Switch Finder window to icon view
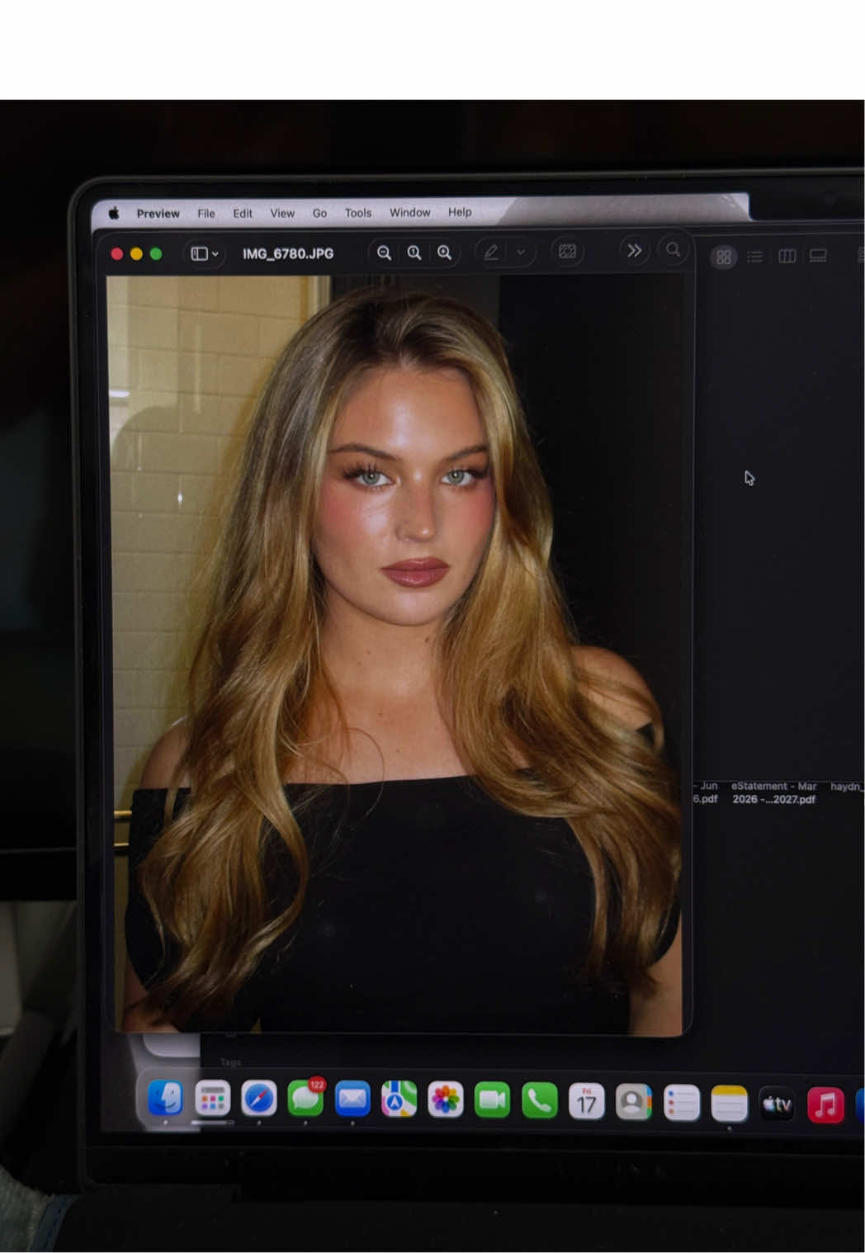Image resolution: width=865 pixels, height=1253 pixels. [724, 257]
